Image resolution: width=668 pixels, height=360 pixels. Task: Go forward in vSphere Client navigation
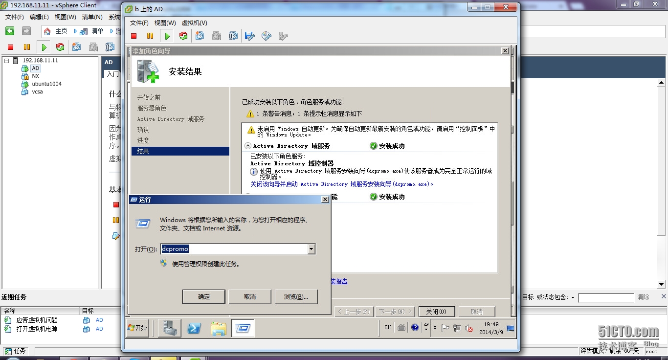pyautogui.click(x=26, y=31)
